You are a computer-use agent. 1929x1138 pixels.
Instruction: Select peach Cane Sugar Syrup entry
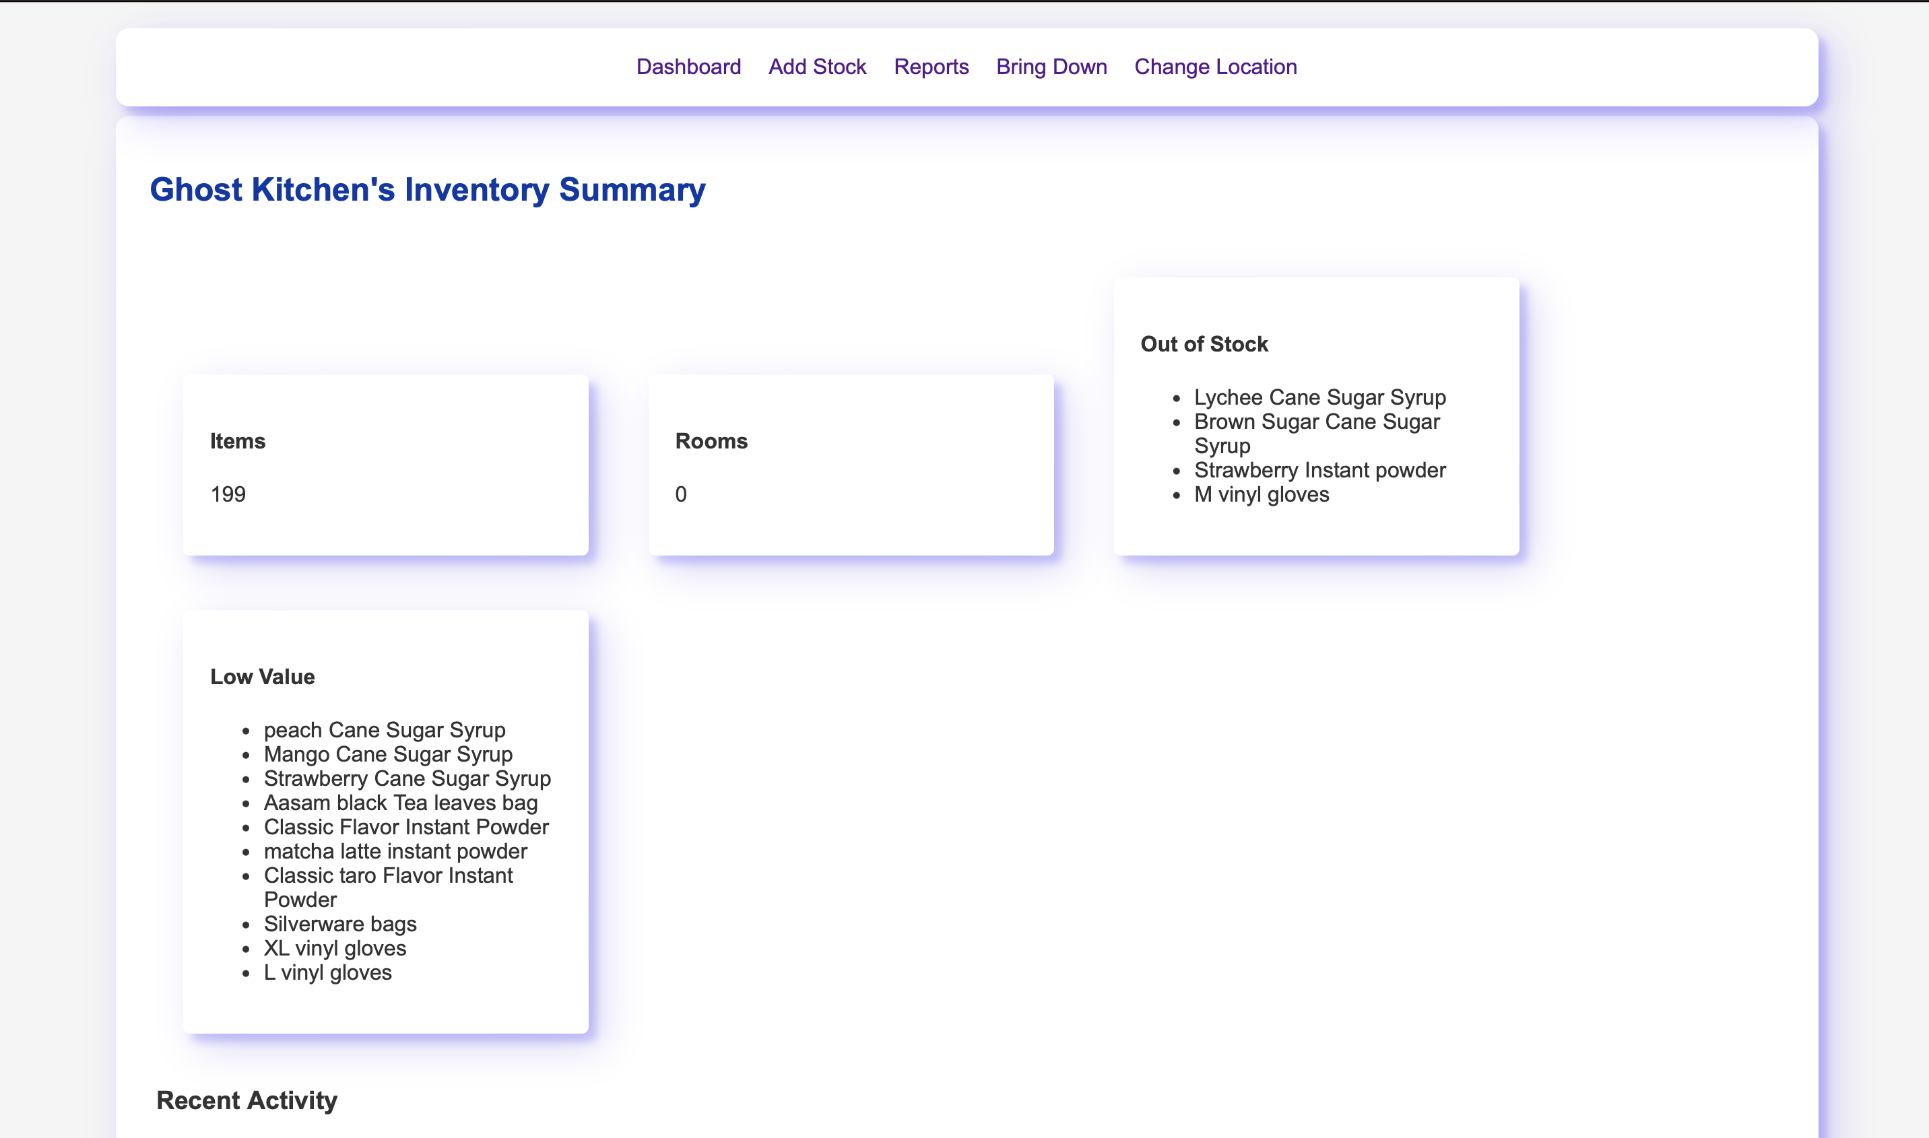(x=385, y=730)
